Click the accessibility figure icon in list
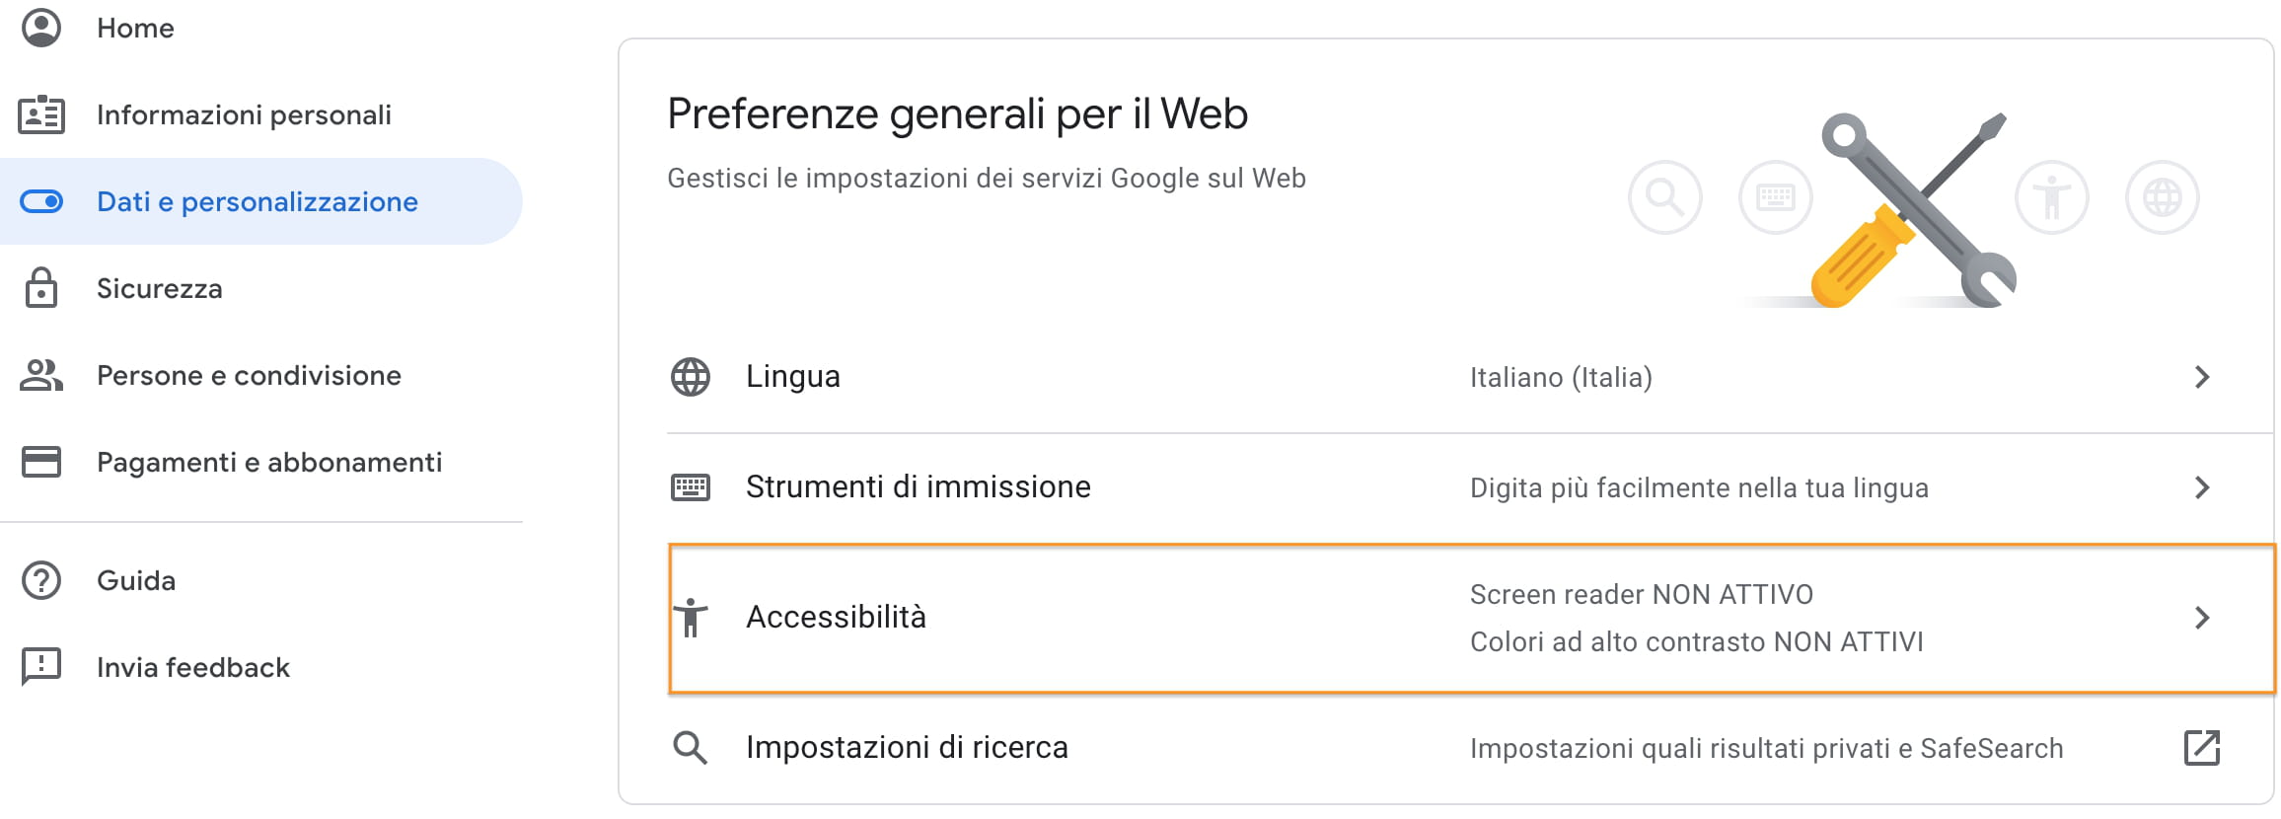This screenshot has width=2281, height=819. click(691, 618)
